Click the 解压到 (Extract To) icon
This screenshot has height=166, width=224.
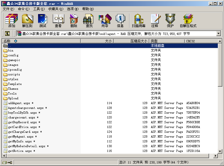27,21
